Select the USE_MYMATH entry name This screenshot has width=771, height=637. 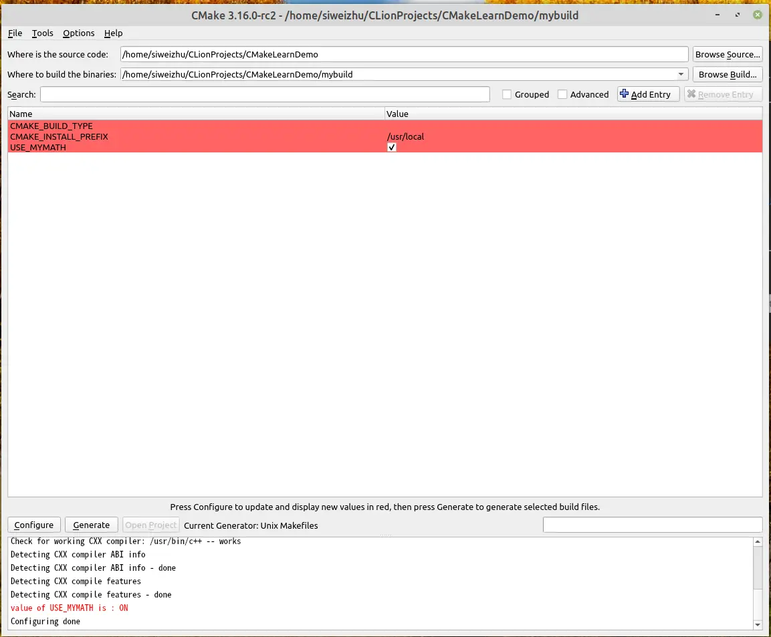point(38,148)
